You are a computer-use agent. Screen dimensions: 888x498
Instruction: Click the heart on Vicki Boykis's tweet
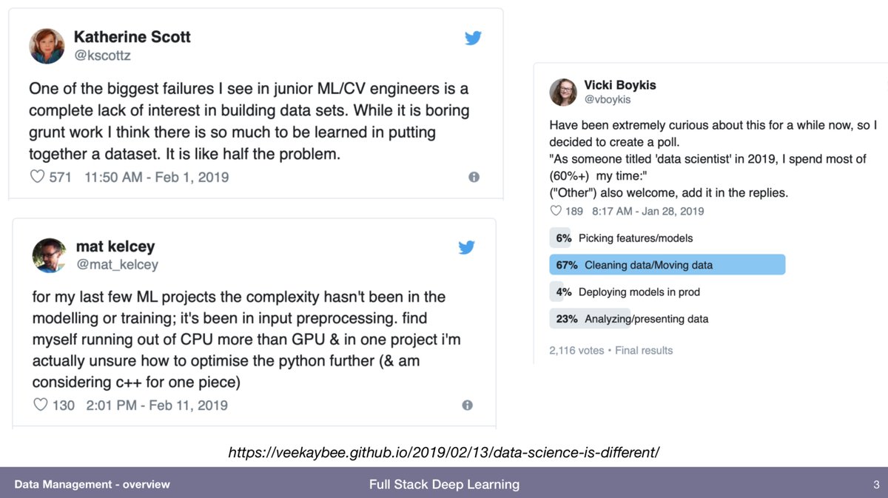(x=556, y=211)
